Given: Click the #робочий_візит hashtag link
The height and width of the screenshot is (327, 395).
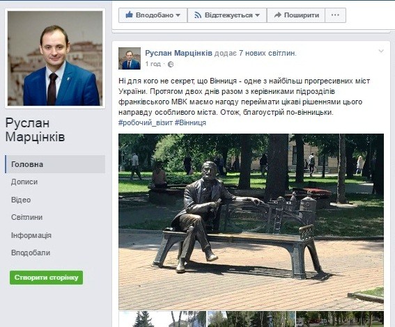Looking at the screenshot, I should point(146,122).
